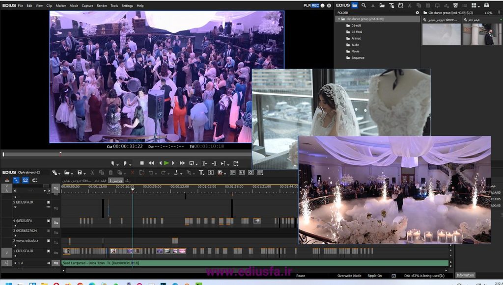
Task: Toggle group/link mode button
Action: [26, 181]
